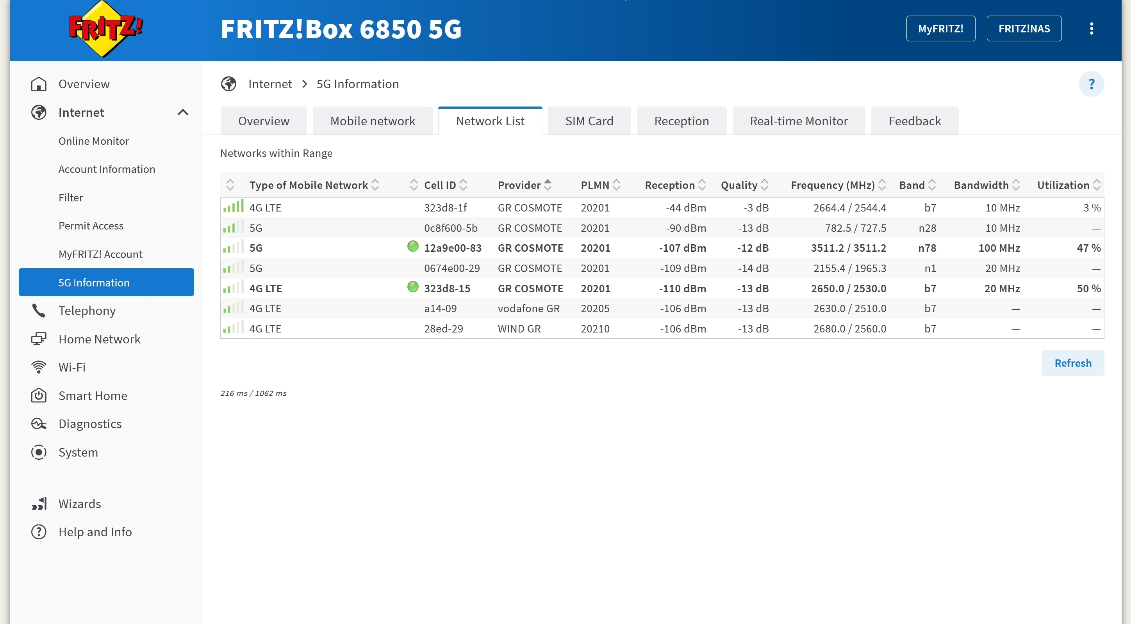This screenshot has width=1131, height=624.
Task: Click the 216 ms / 1062 ms timing text
Action: 253,393
